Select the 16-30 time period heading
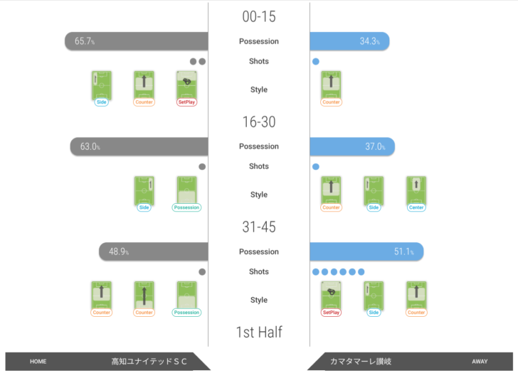The image size is (518, 373). coord(259,122)
